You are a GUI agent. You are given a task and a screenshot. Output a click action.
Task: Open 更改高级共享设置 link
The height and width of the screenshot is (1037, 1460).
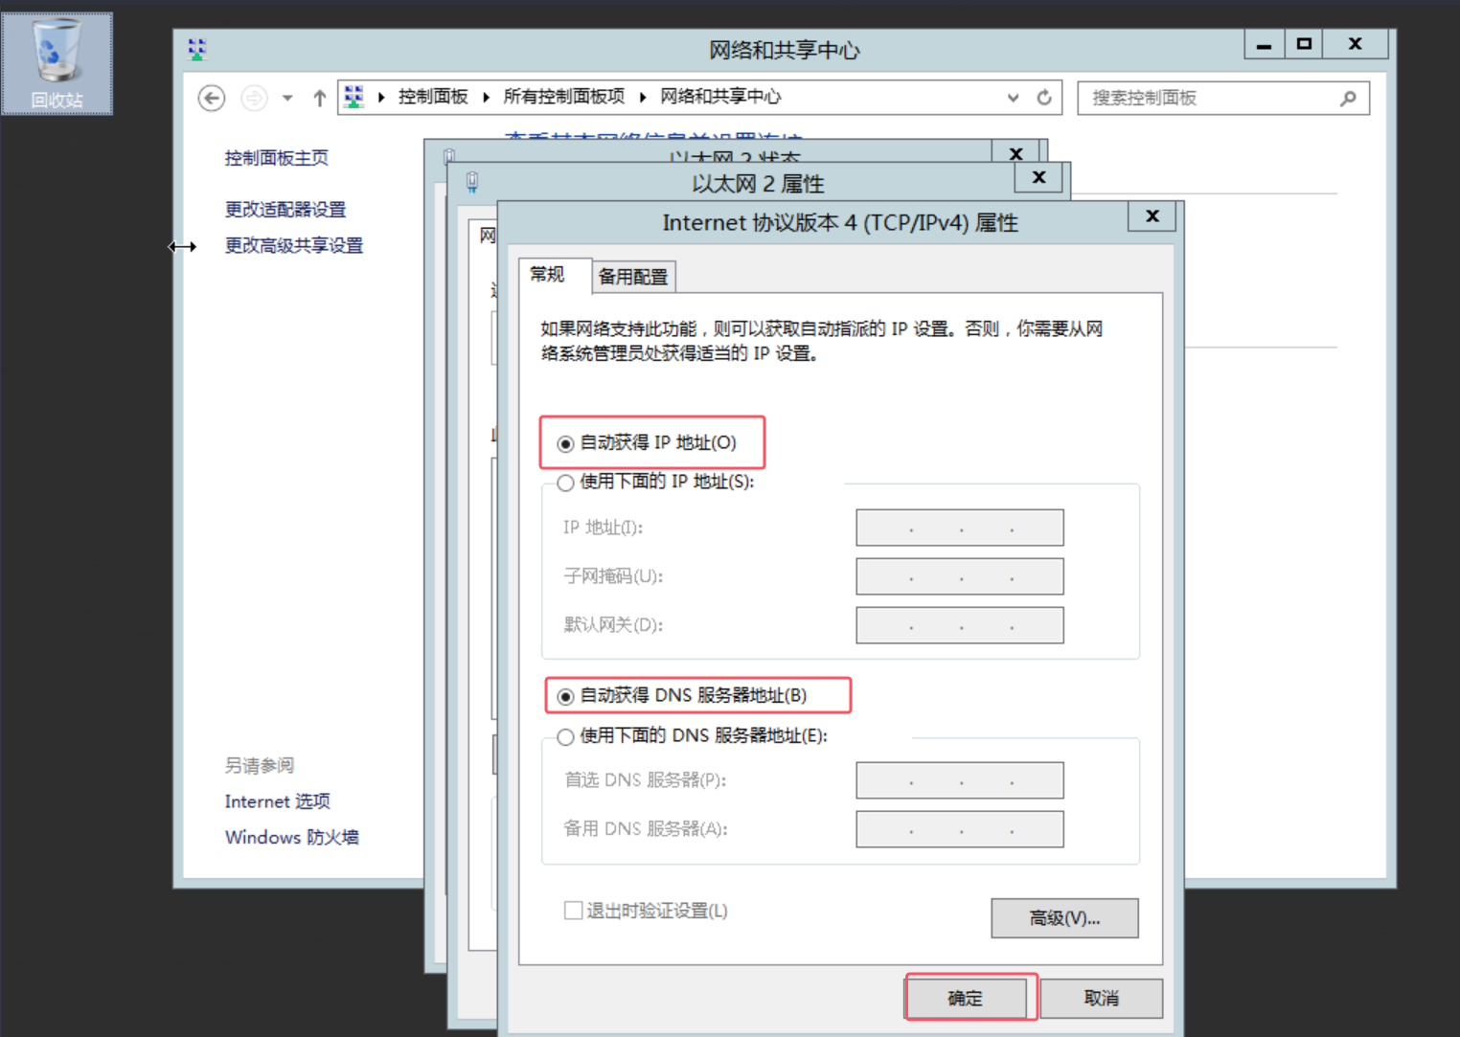coord(293,246)
